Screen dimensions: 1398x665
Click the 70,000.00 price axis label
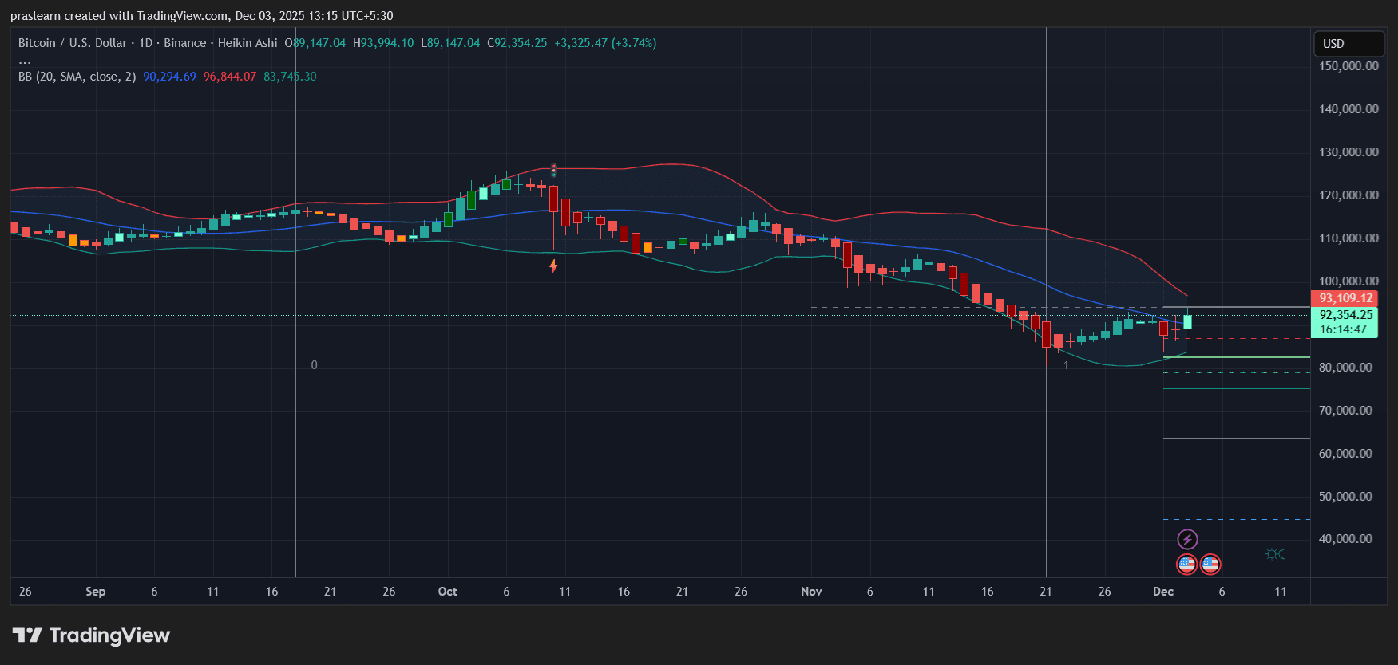1346,411
